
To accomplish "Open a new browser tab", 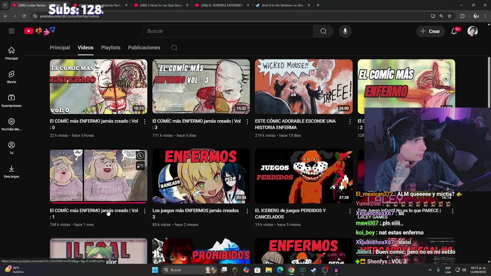I will point(318,5).
